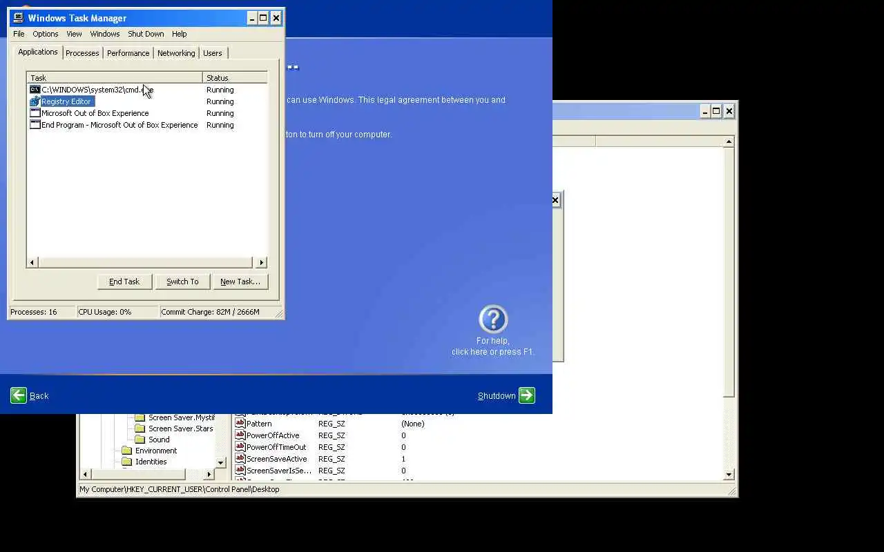Image resolution: width=884 pixels, height=552 pixels.
Task: Select the ScreenSaveActive registry value
Action: coord(277,459)
